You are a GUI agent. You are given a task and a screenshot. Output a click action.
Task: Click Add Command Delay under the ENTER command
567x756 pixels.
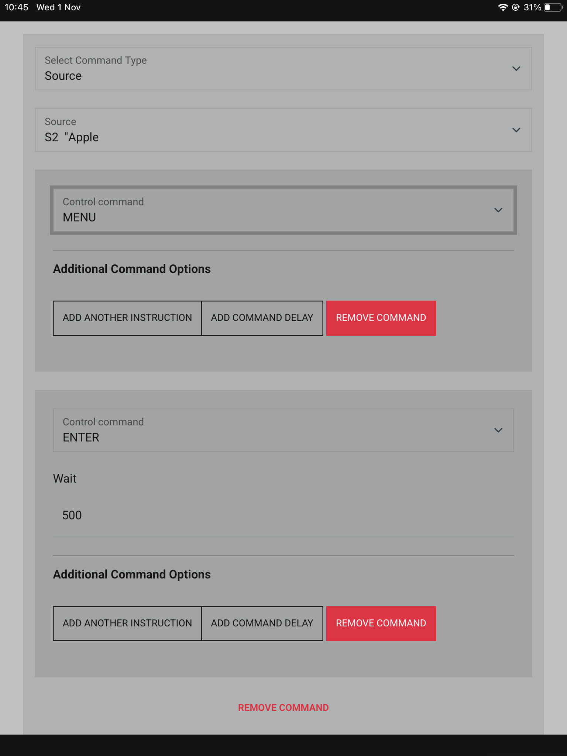(x=262, y=623)
